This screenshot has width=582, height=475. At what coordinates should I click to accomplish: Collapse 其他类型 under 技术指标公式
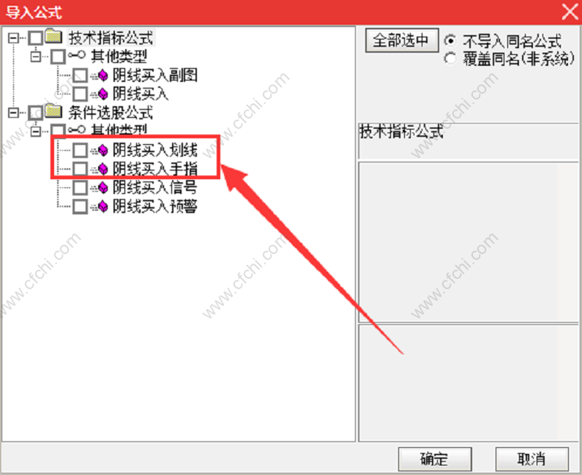[36, 57]
